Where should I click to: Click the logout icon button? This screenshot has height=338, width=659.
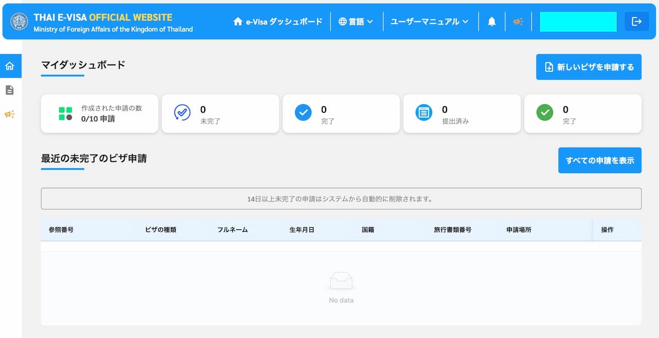click(x=636, y=21)
